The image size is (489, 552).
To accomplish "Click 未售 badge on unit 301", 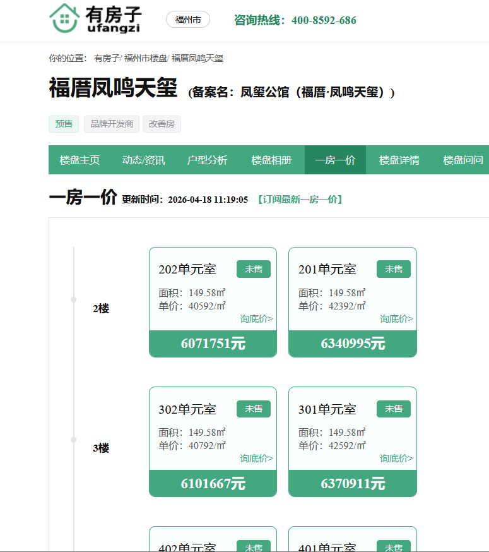I will pyautogui.click(x=394, y=409).
